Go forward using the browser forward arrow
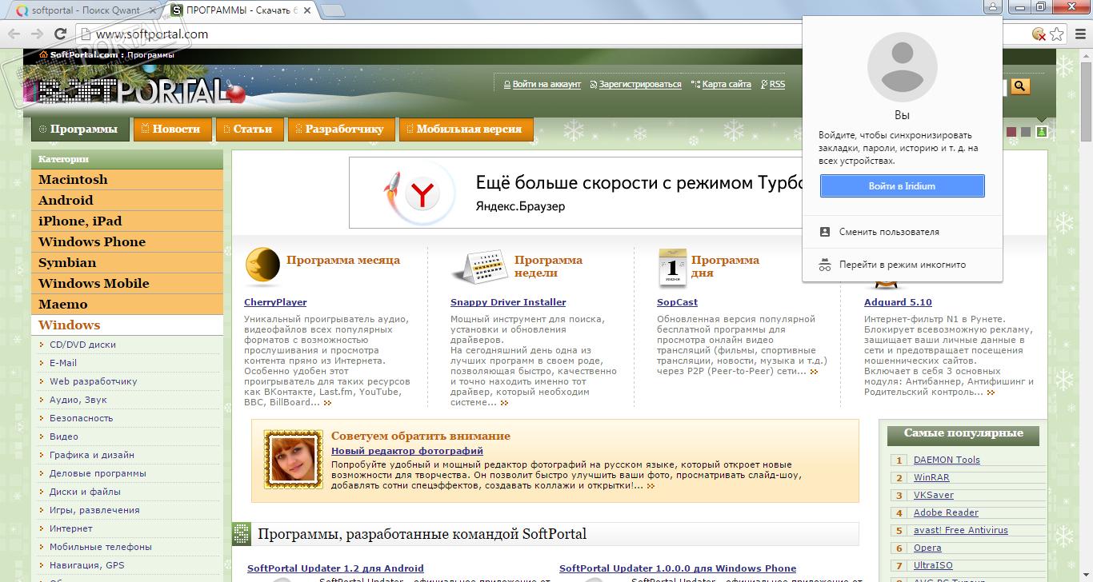 pos(37,34)
